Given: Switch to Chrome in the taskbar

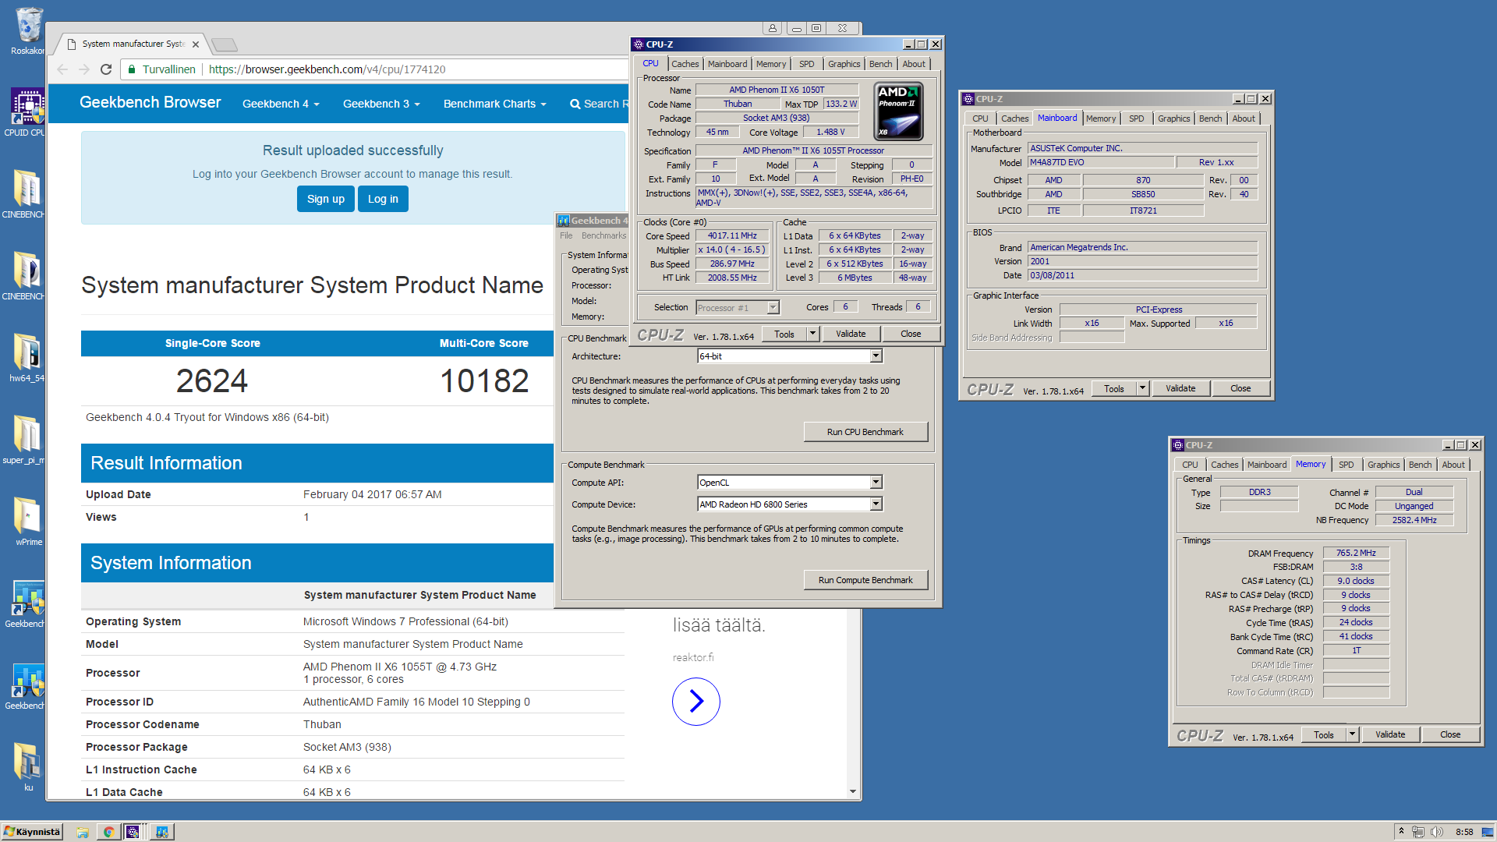Looking at the screenshot, I should (x=108, y=832).
